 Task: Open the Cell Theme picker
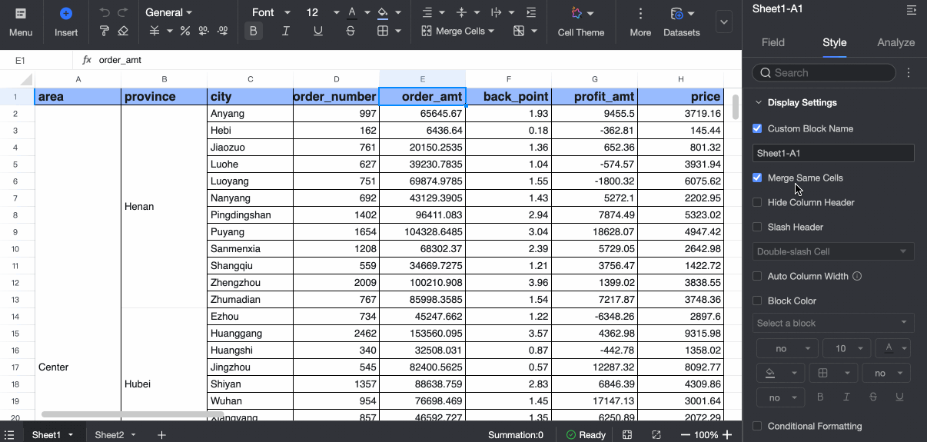point(580,22)
